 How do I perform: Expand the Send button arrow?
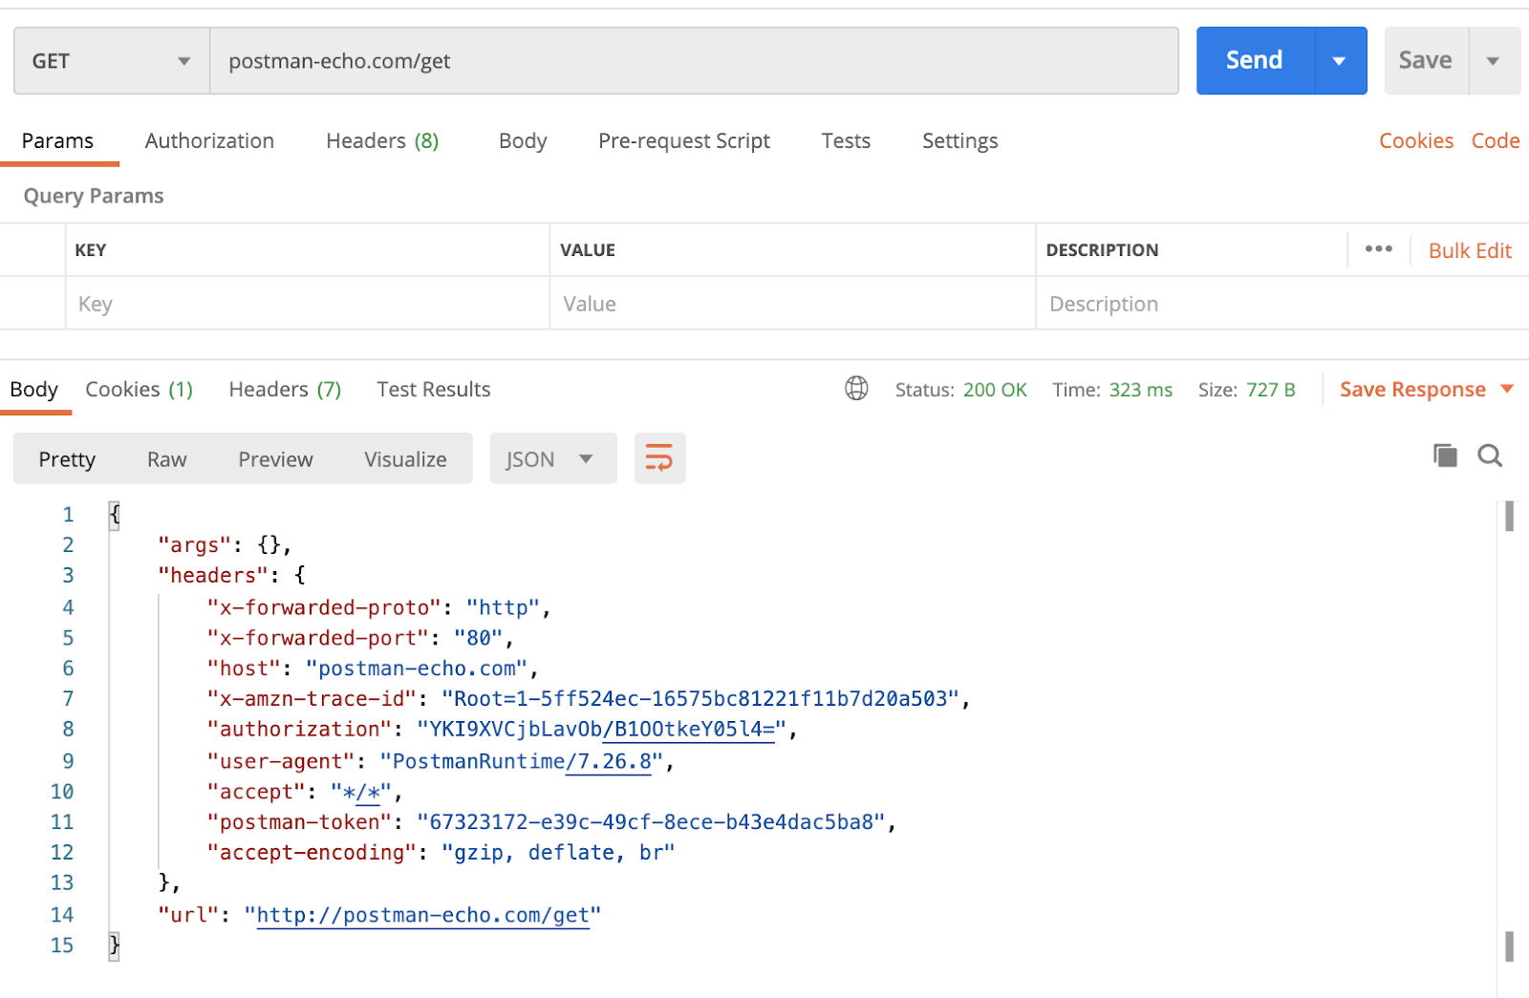tap(1340, 60)
